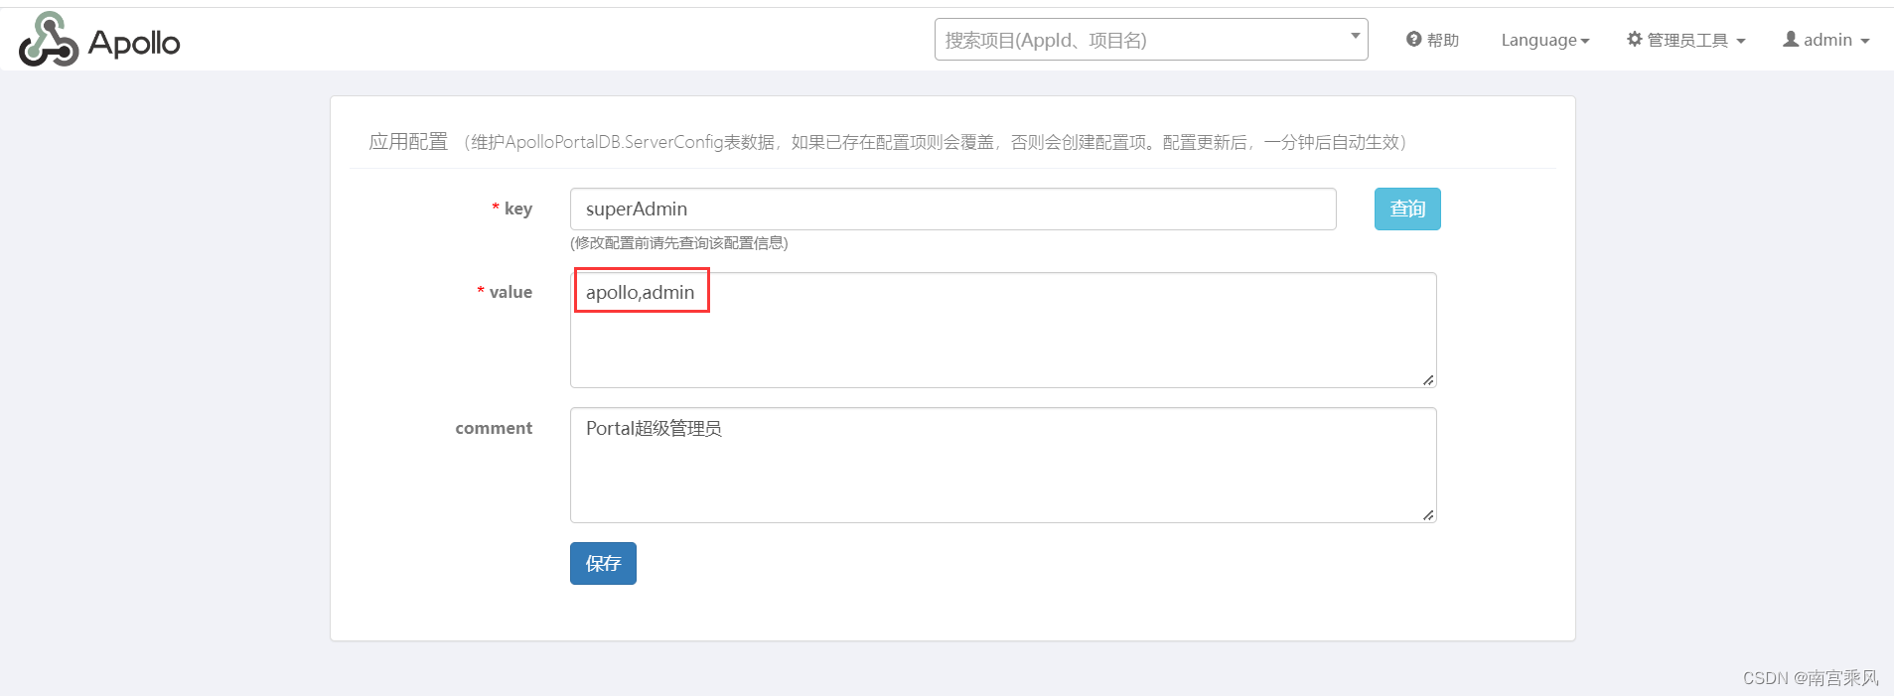Click the 查询 query button
Screen dimensions: 1894x696
1407,209
